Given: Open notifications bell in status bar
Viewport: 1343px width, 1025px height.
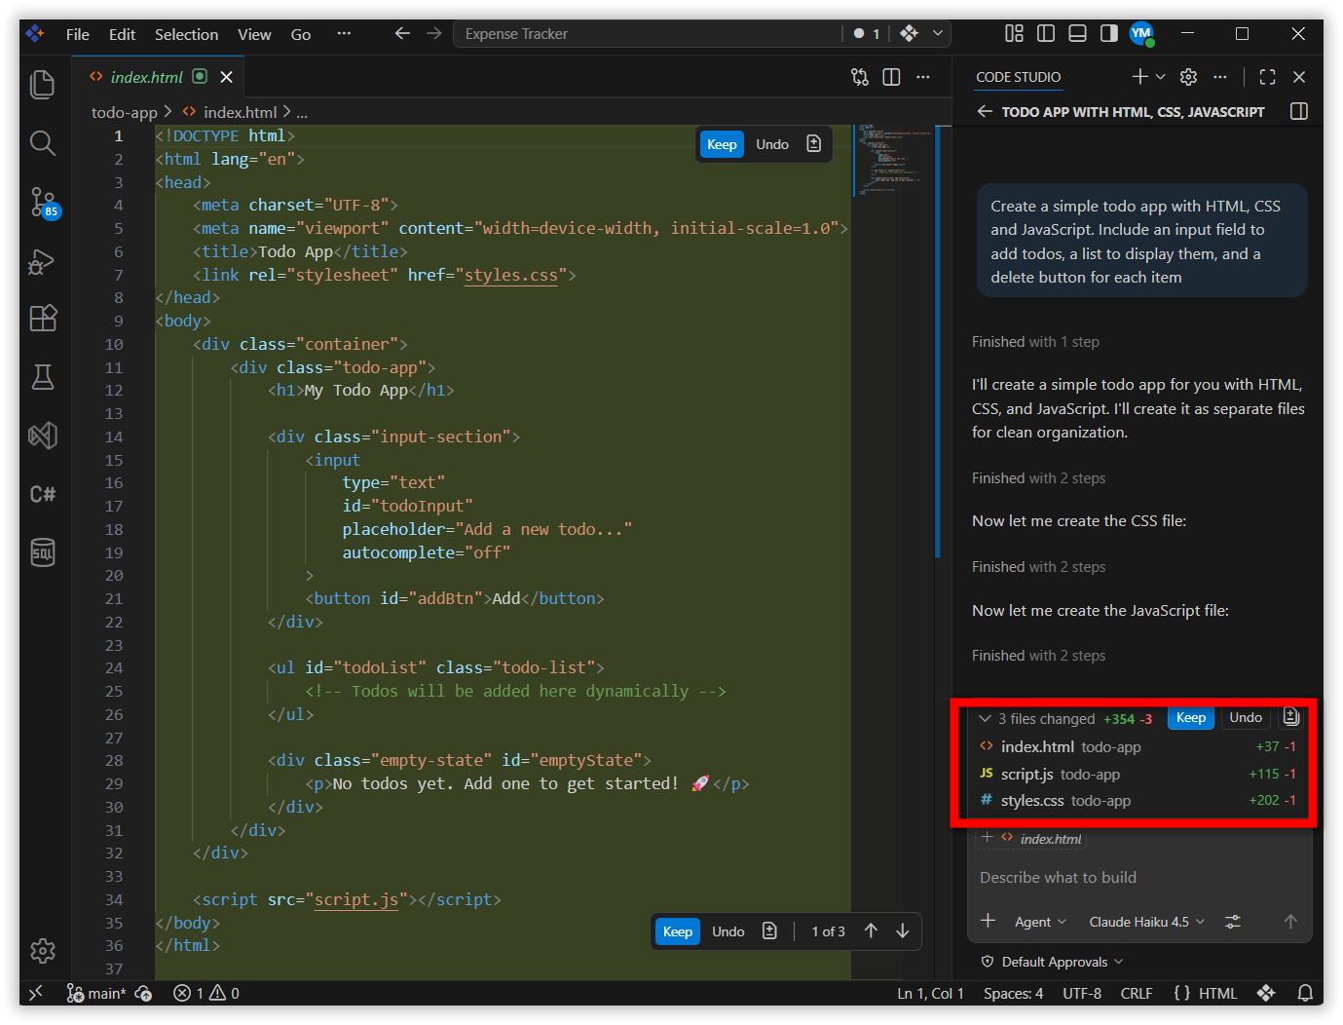Looking at the screenshot, I should point(1305,993).
